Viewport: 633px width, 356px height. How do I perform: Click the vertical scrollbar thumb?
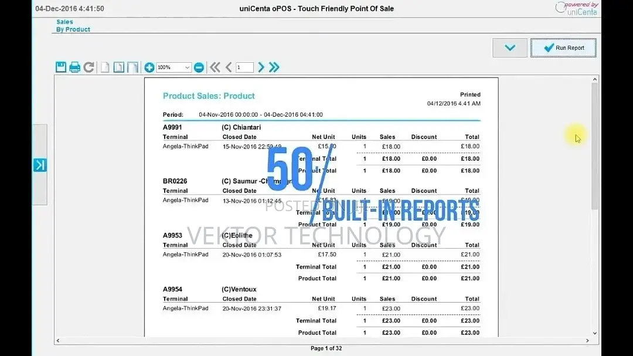click(595, 145)
